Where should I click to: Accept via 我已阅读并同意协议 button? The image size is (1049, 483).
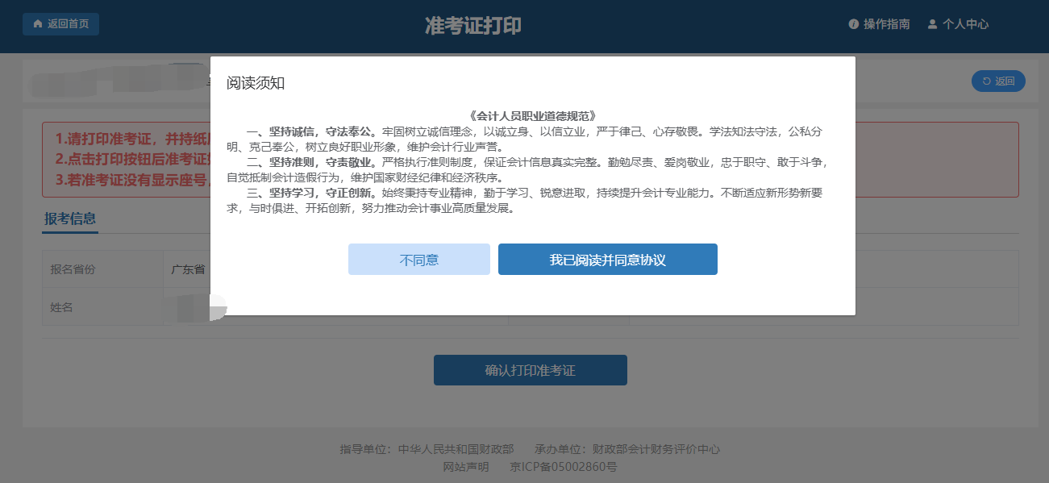pos(607,260)
